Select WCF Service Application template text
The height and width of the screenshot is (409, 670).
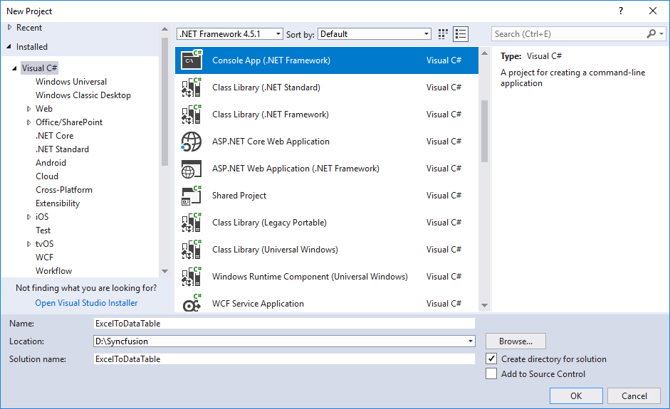tap(258, 304)
